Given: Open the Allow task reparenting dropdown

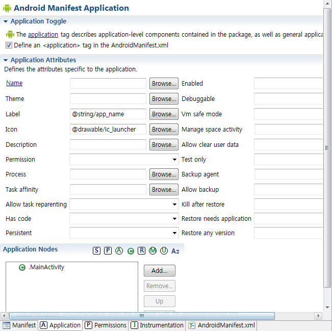Looking at the screenshot, I should (124, 205).
